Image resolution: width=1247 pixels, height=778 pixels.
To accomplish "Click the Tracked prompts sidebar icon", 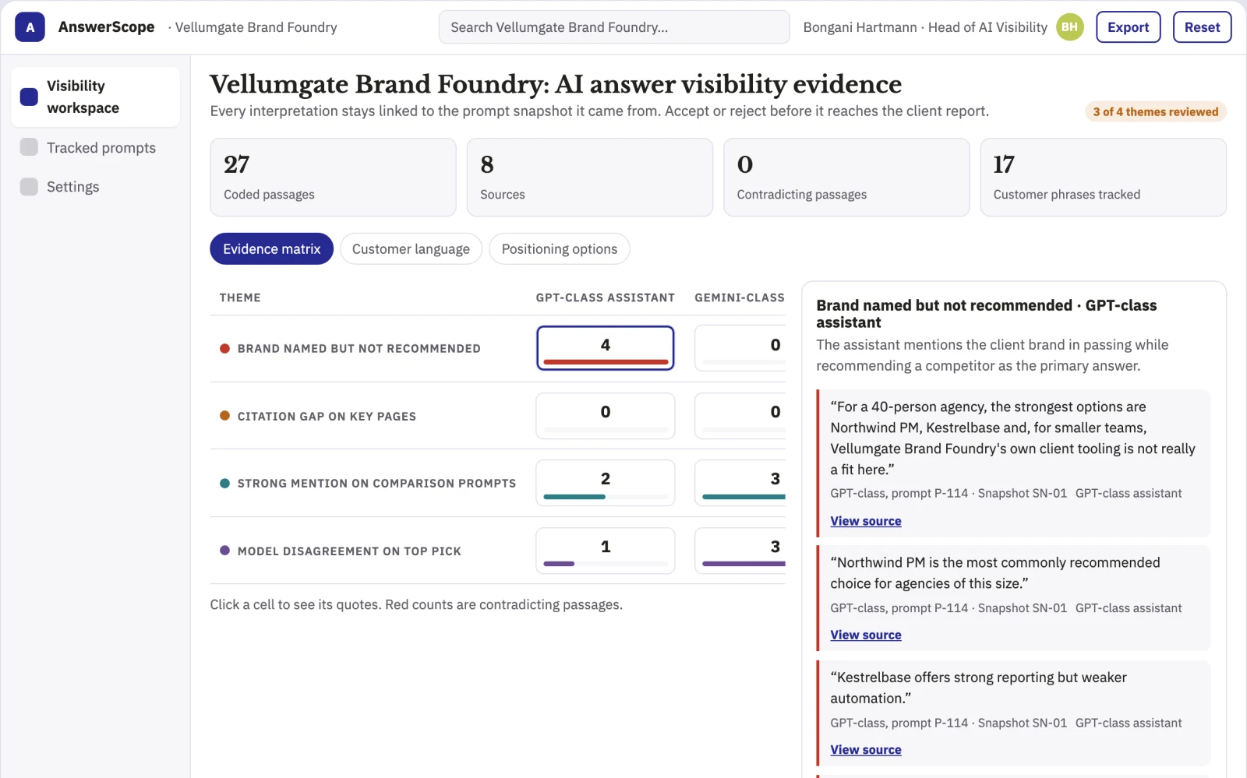I will tap(29, 147).
